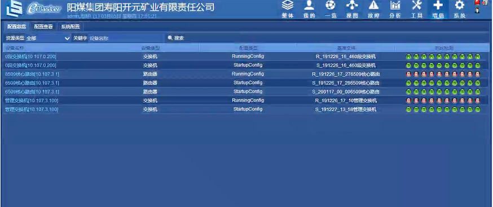Select baseline file S_191226_17_286509核心路由

(x=346, y=83)
